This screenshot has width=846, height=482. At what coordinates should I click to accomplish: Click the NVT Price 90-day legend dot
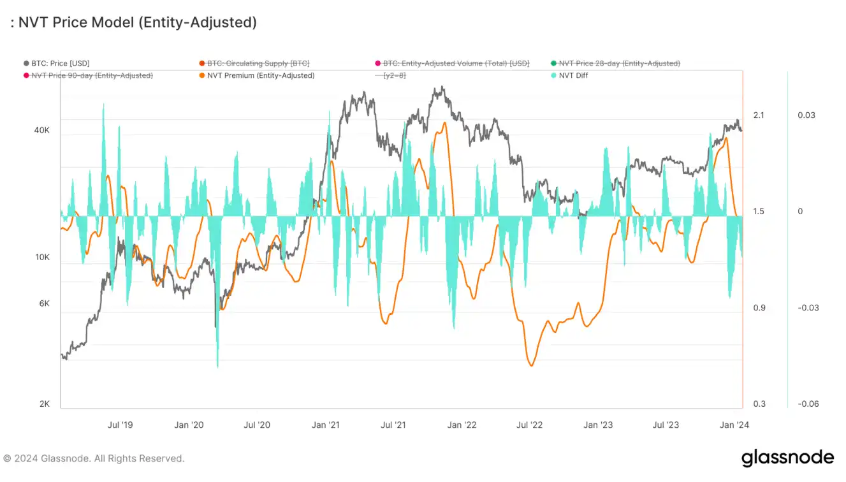pos(27,75)
